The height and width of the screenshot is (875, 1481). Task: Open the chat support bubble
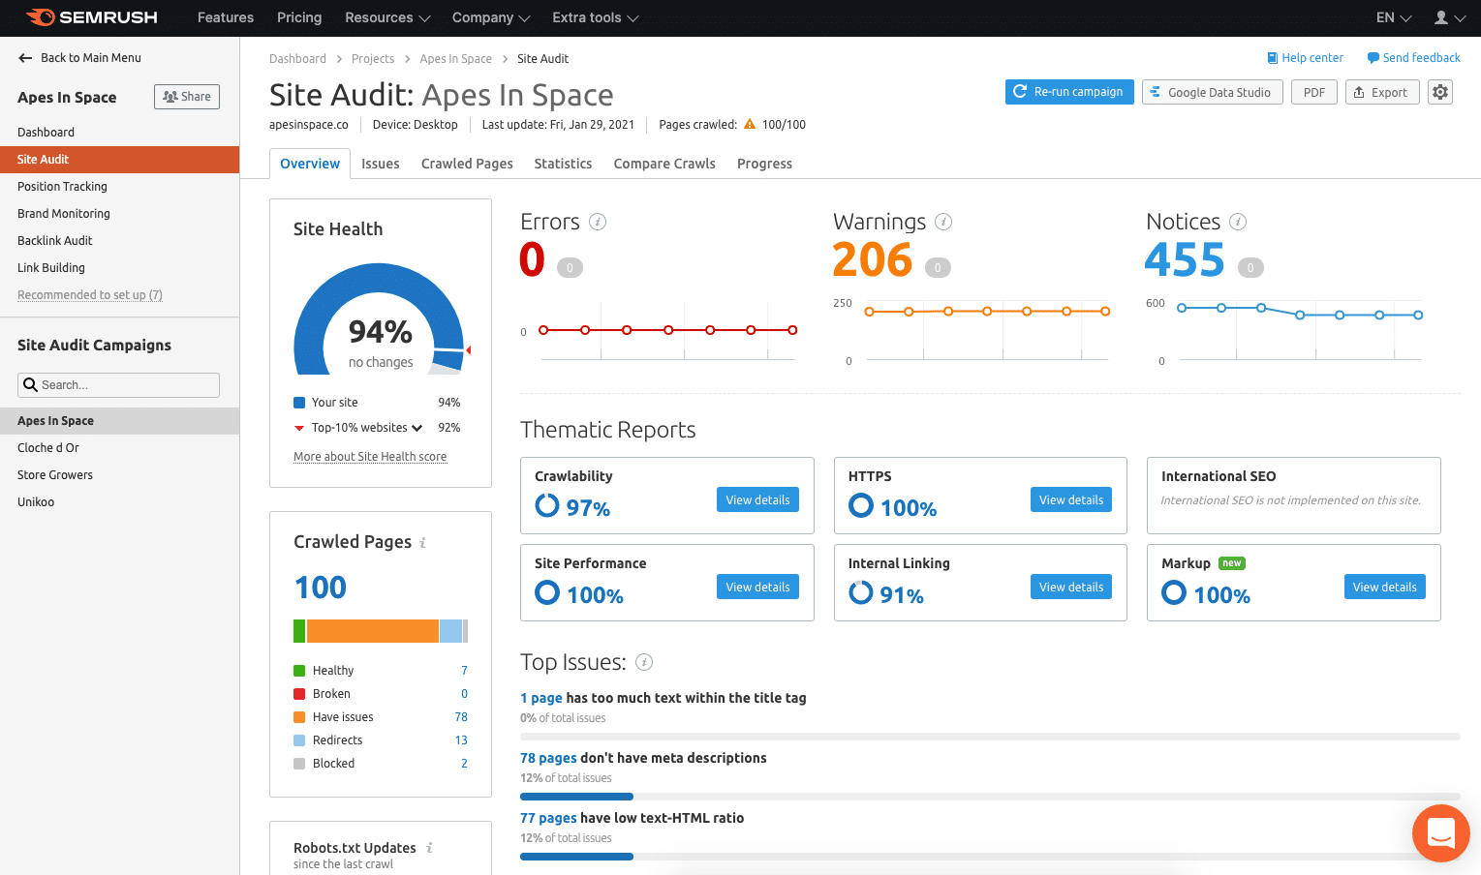(1441, 832)
